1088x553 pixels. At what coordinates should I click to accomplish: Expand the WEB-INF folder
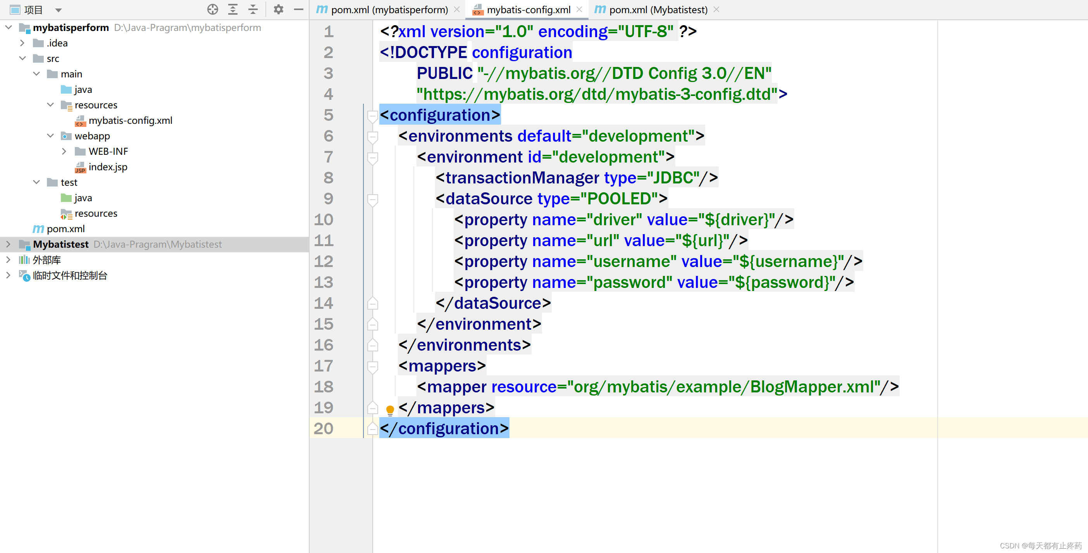tap(64, 151)
